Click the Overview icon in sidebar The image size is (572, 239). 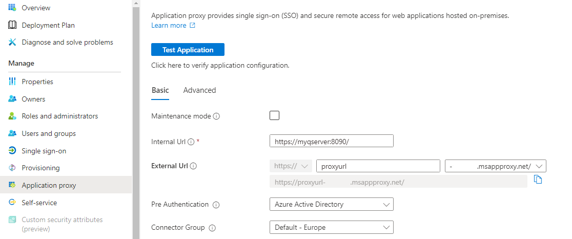pyautogui.click(x=13, y=8)
